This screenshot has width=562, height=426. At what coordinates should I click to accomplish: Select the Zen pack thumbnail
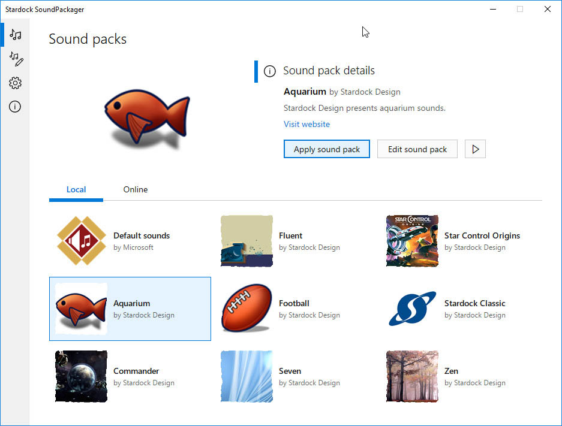coord(412,376)
